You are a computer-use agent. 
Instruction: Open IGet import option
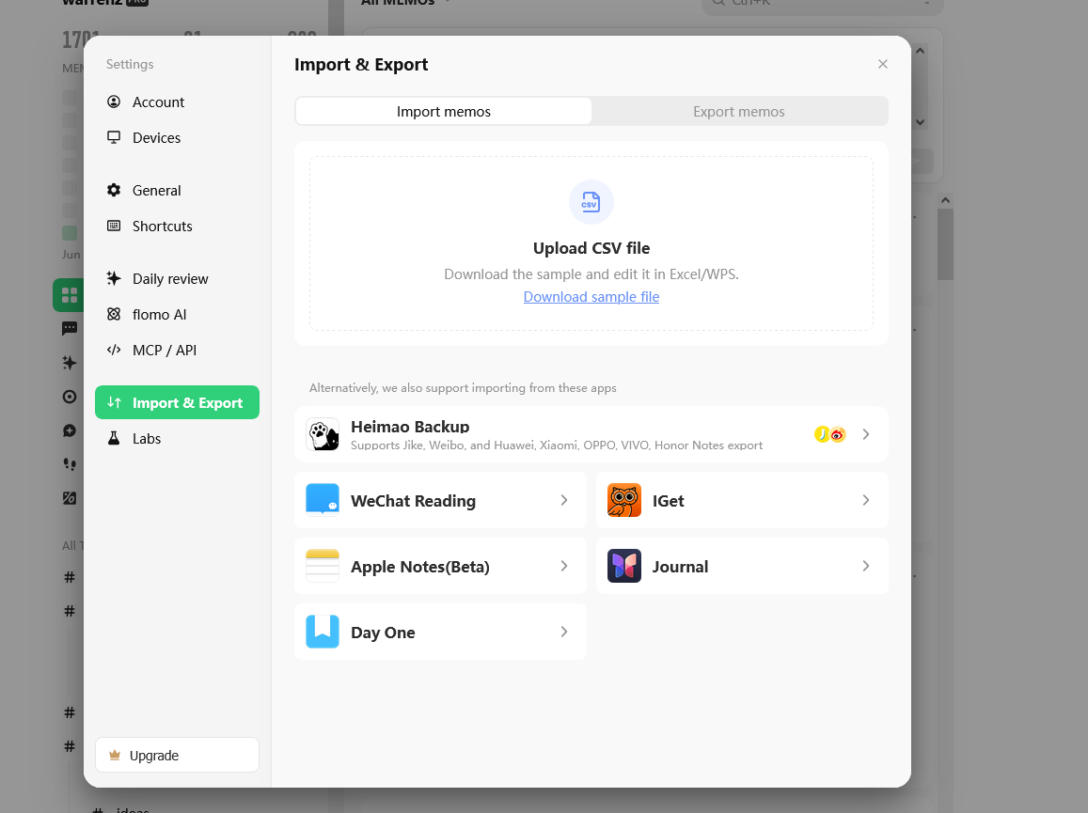point(743,500)
